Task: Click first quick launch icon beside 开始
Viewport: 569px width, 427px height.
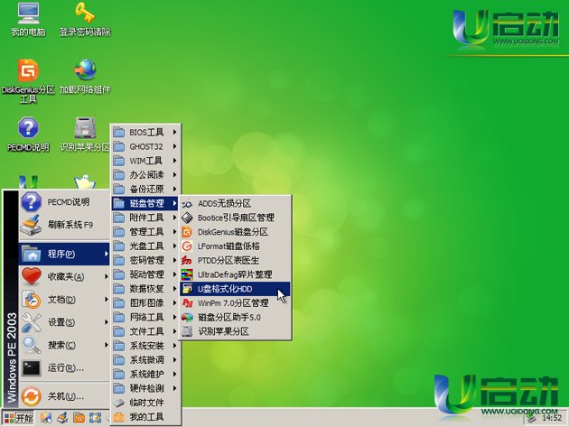Action: (46, 418)
